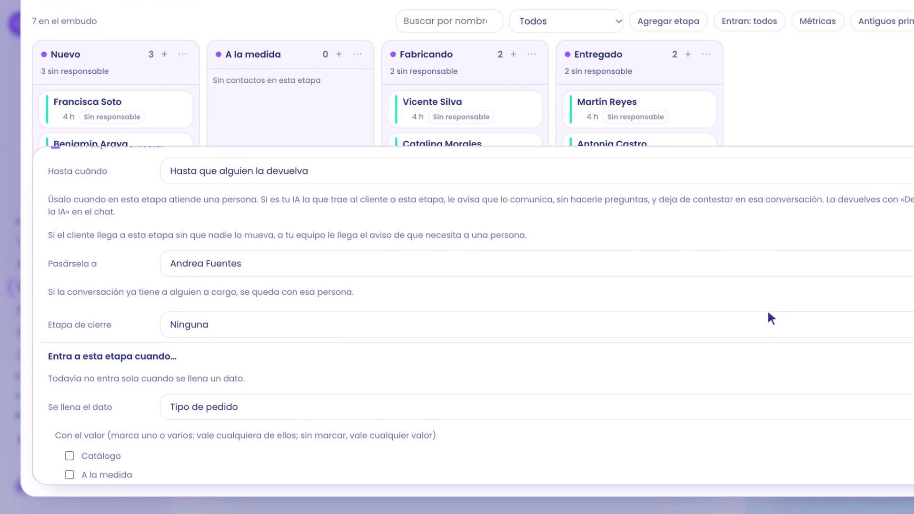Add a contact to the Nuevo stage
This screenshot has width=914, height=514.
coord(164,54)
